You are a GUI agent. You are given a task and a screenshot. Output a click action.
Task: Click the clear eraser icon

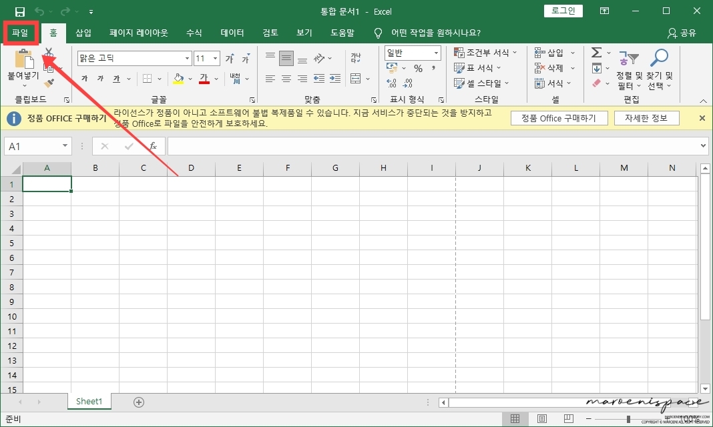597,83
